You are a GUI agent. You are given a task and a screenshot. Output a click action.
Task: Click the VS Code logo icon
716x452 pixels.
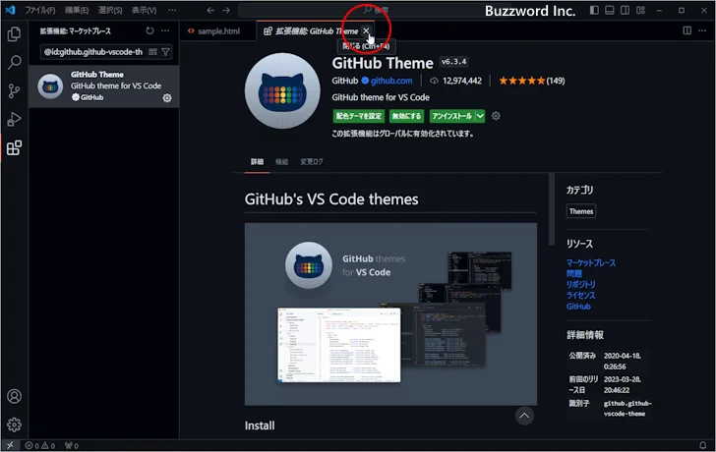click(10, 10)
